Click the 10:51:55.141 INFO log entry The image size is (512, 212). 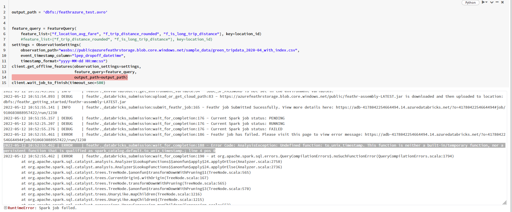coord(254,110)
